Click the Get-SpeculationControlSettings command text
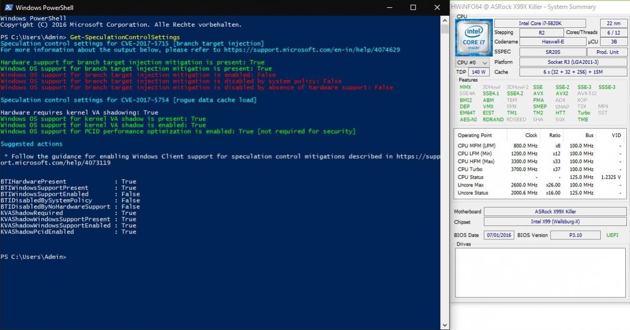The height and width of the screenshot is (330, 630). point(125,37)
